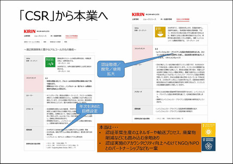This screenshot has width=233, height=164.
Task: Click the SDG goal 17 partnerships icon
Action: tap(208, 144)
